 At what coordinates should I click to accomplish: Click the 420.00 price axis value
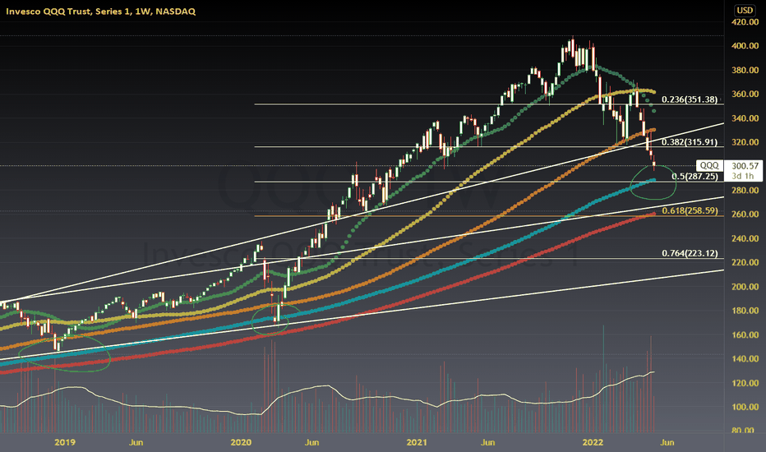745,22
